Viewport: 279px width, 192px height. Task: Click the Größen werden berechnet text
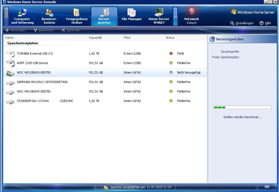pos(242,117)
